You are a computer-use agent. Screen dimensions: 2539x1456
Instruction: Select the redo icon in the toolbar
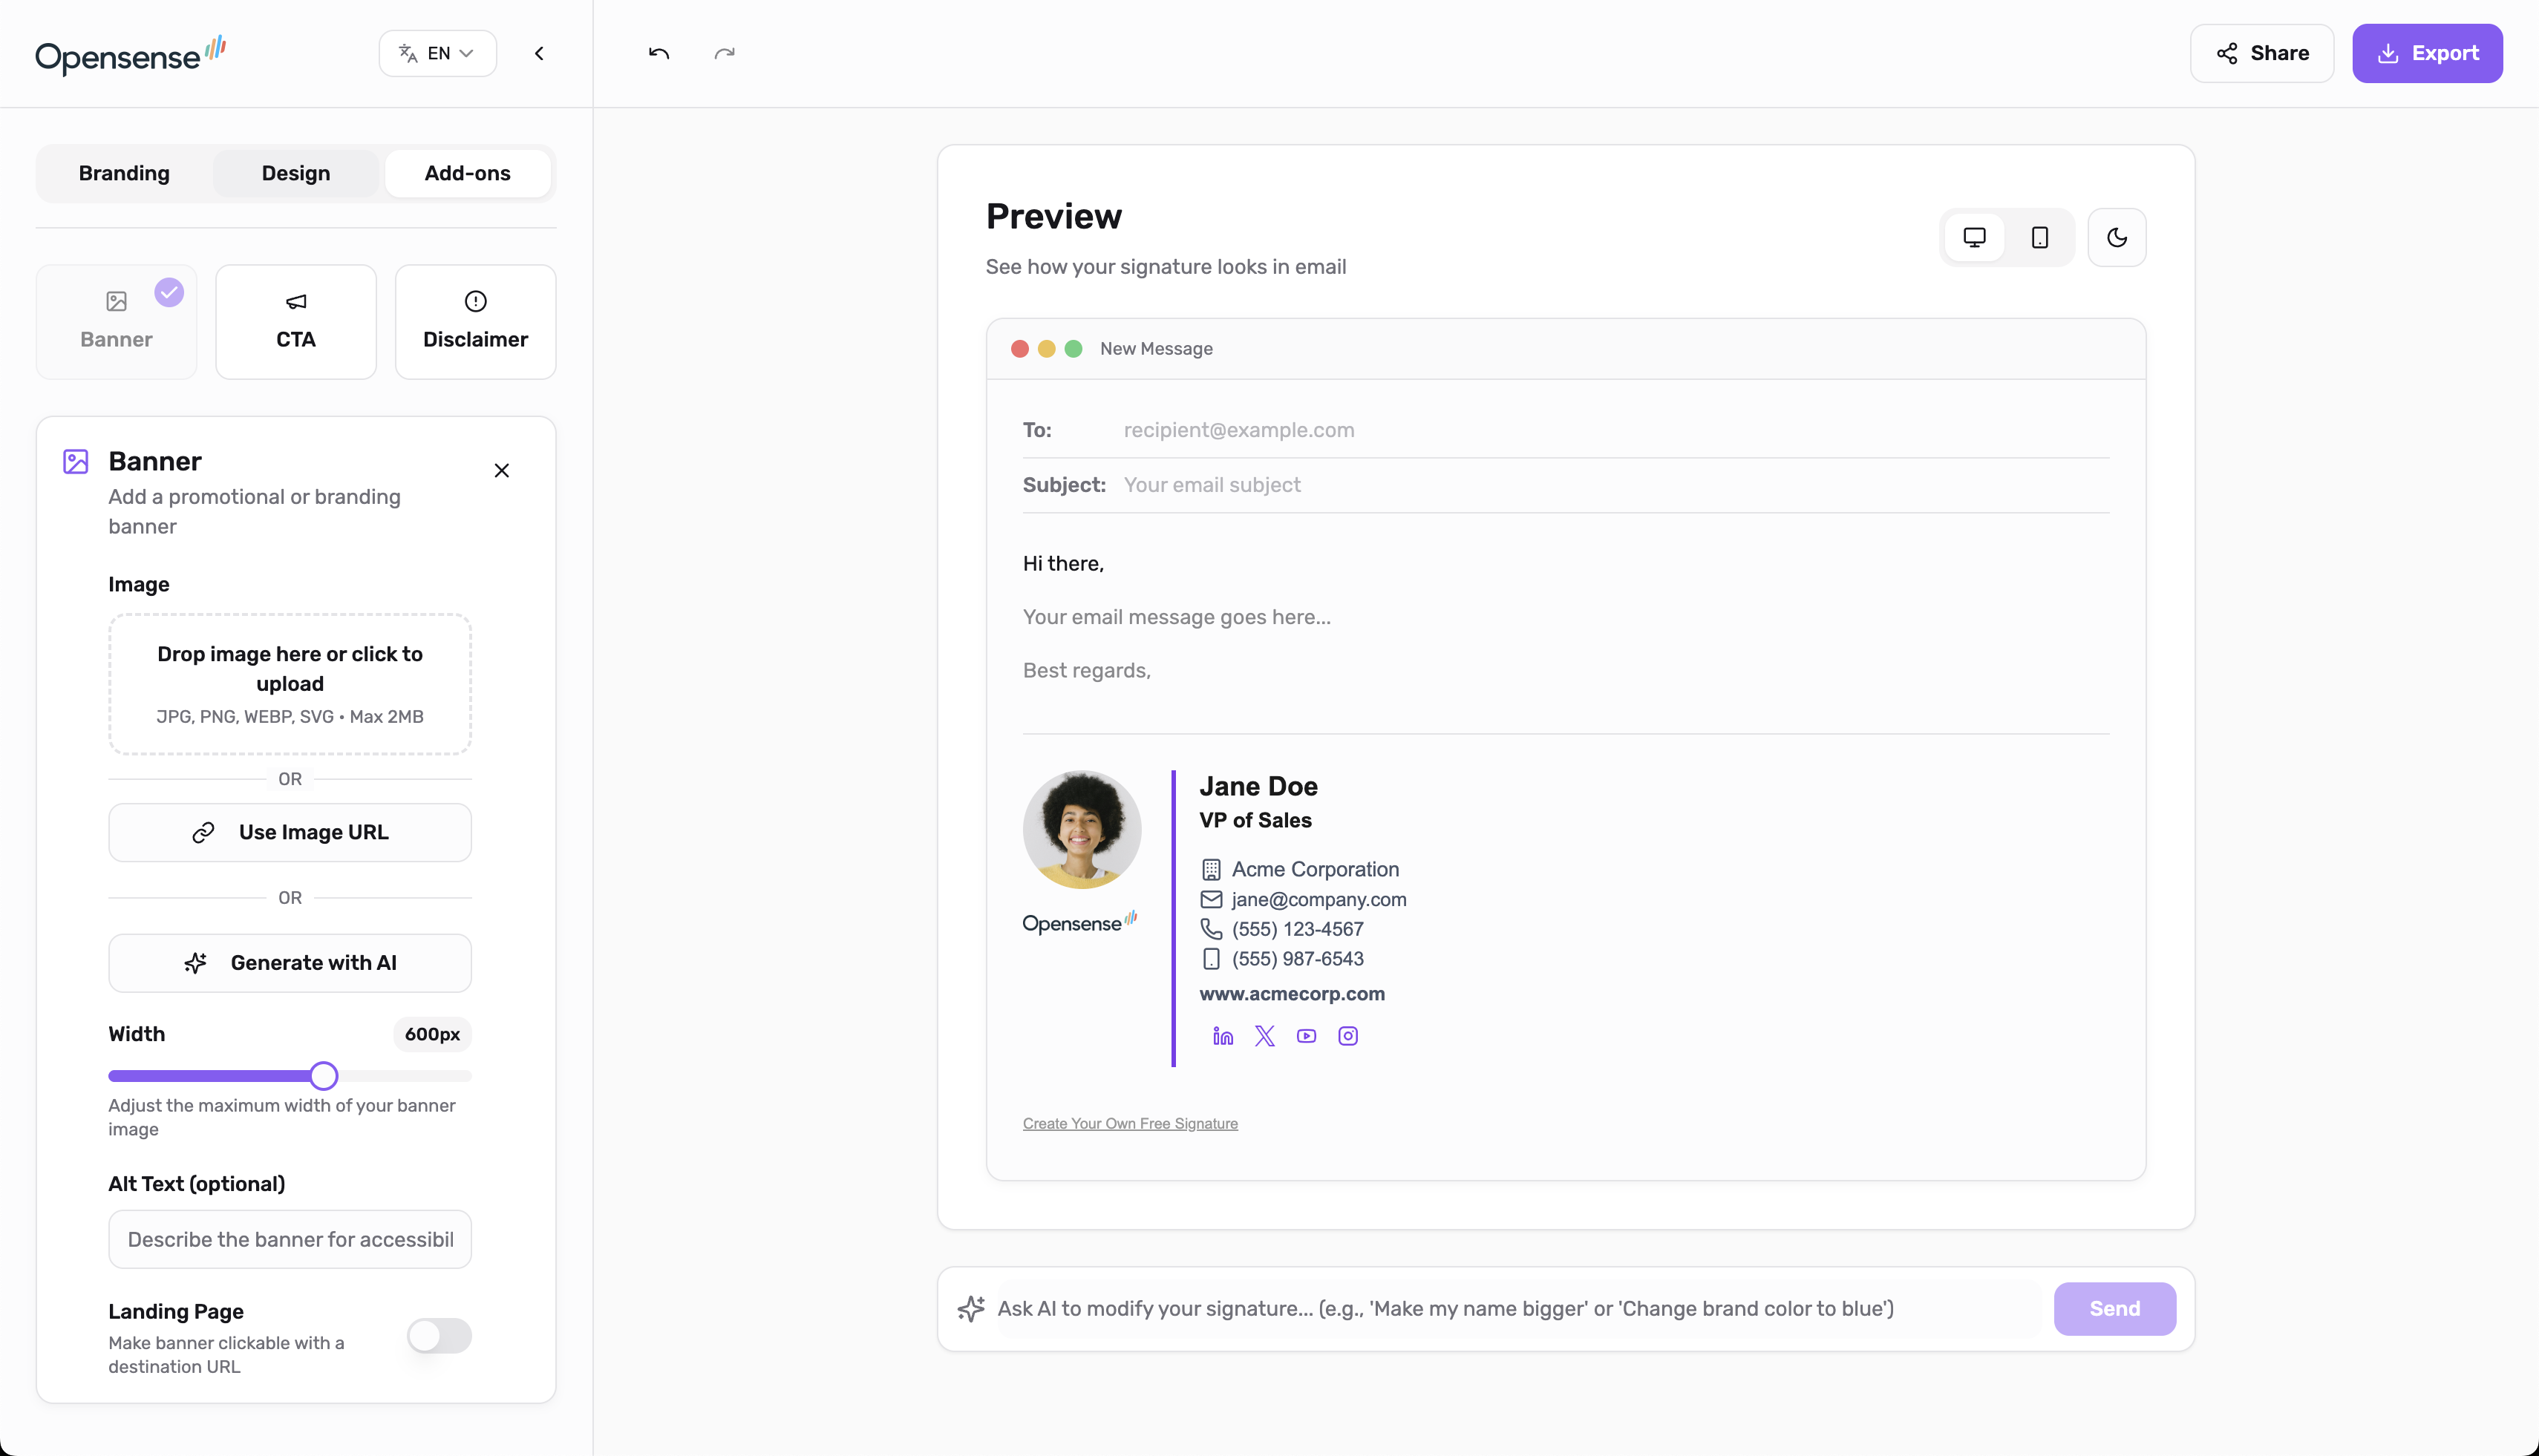pos(725,53)
